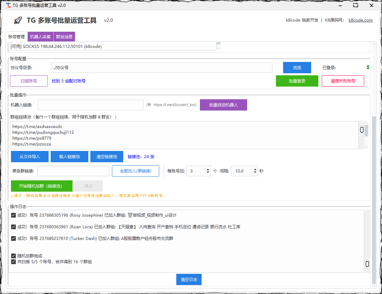This screenshot has height=294, width=382.
Task: Increase the 每账号加 count with up arrow
Action: pos(208,169)
